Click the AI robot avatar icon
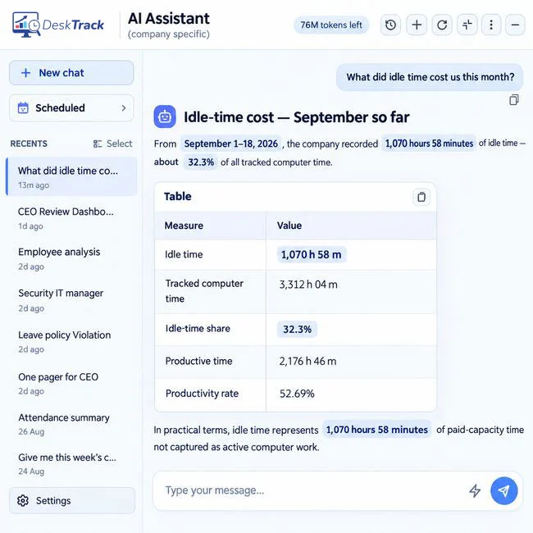Screen dimensions: 533x533 point(165,116)
